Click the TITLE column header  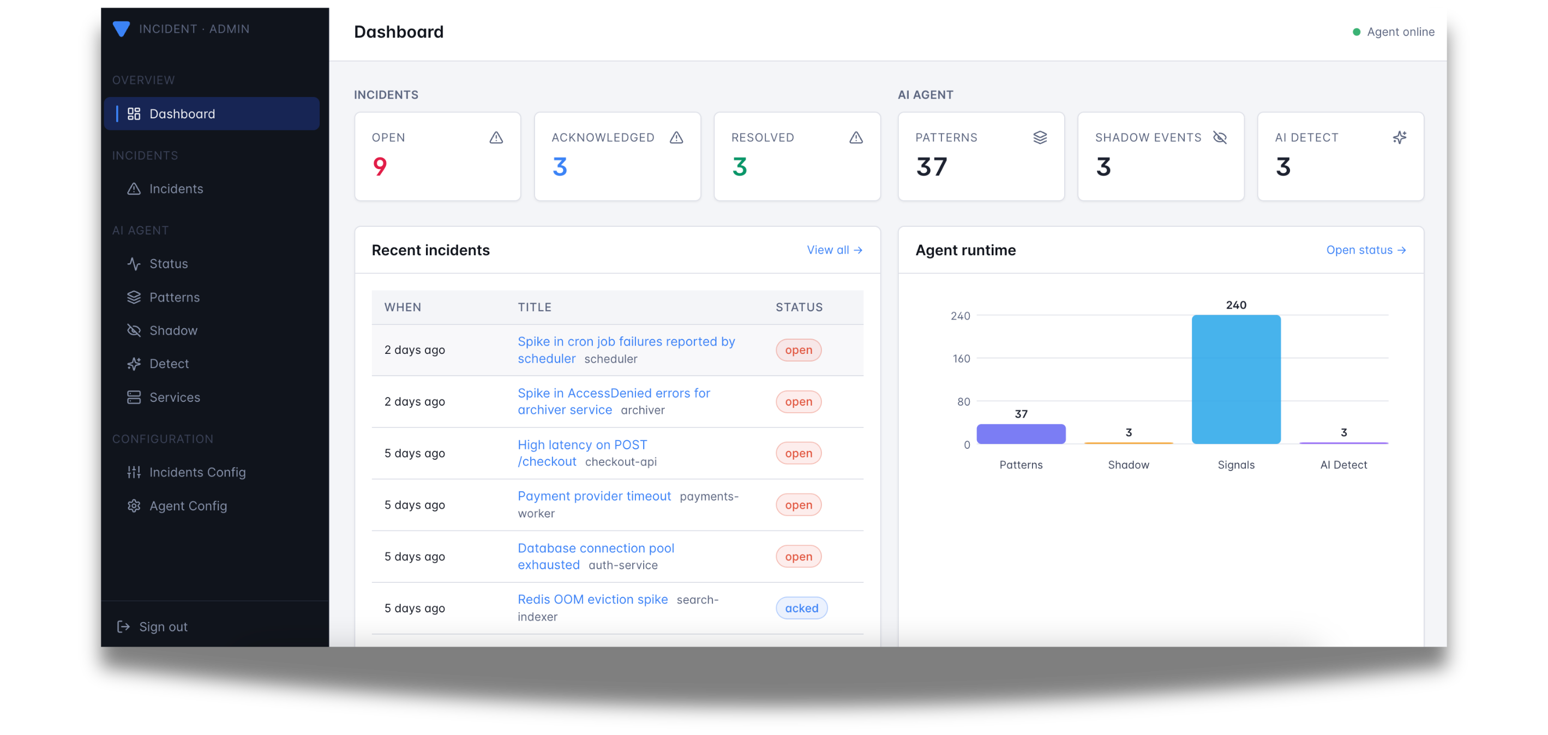(x=534, y=307)
